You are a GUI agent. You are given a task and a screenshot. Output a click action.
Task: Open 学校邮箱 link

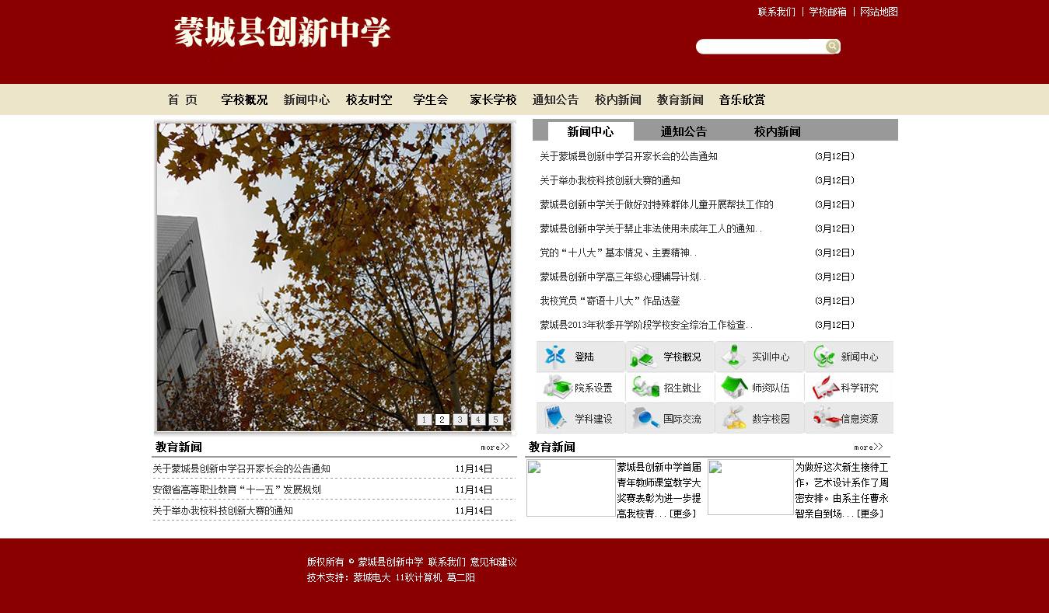828,12
